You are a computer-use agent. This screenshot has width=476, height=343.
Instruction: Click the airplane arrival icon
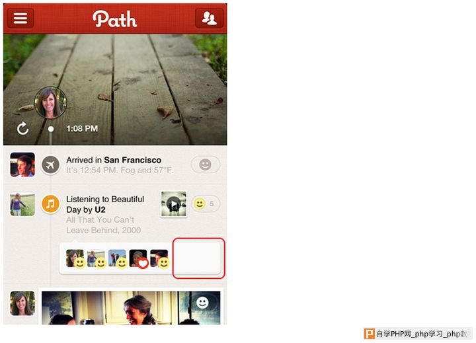click(x=50, y=165)
